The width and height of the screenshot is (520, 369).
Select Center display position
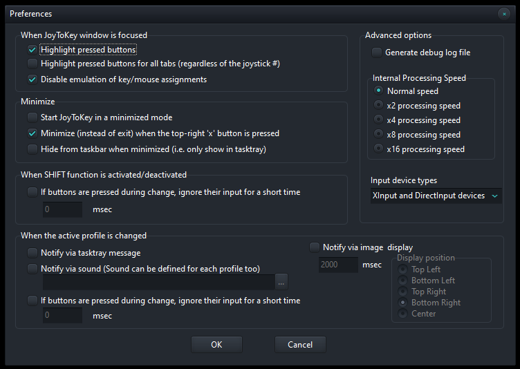[402, 313]
